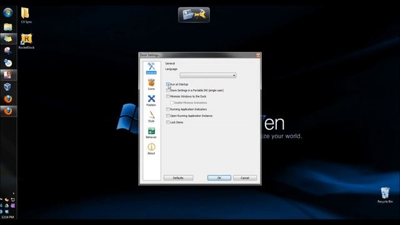Click the purple icon in the system tray
The width and height of the screenshot is (400, 225).
[12, 206]
